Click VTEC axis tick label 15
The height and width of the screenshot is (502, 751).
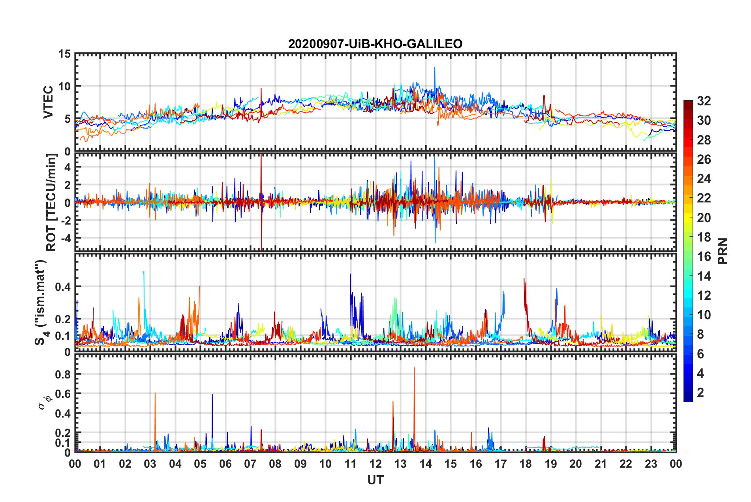[64, 54]
